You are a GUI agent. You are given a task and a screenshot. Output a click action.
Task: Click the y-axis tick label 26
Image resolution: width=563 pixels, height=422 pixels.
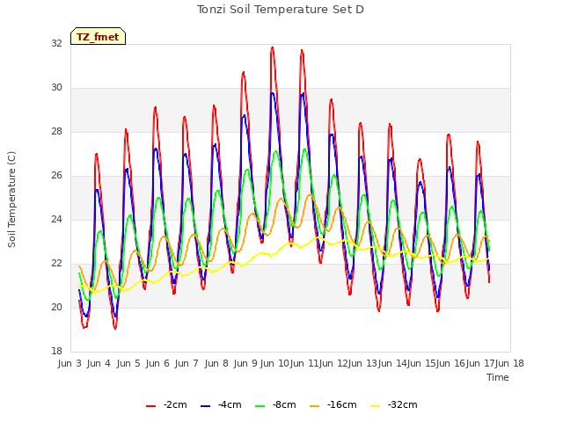[x=56, y=176]
